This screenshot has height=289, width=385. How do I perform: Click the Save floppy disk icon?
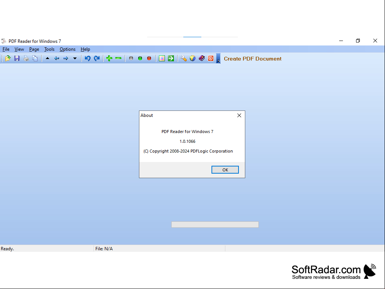pyautogui.click(x=17, y=59)
